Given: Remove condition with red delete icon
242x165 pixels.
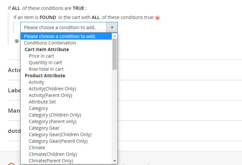Looking at the screenshot, I should tap(157, 18).
